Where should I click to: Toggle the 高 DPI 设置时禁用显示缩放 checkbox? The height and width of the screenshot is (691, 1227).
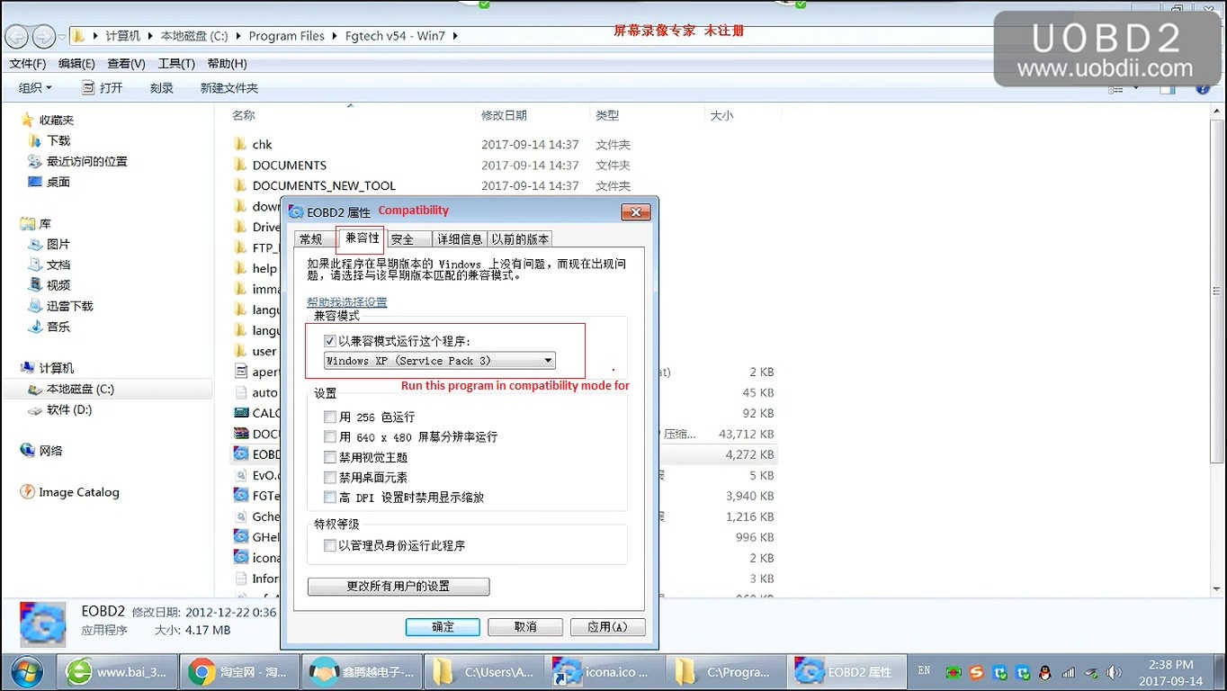point(330,497)
